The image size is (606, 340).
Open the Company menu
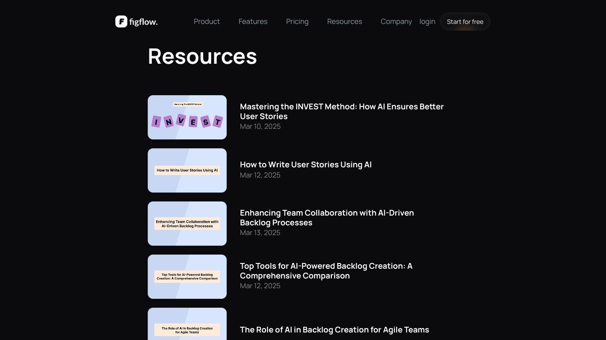point(396,21)
